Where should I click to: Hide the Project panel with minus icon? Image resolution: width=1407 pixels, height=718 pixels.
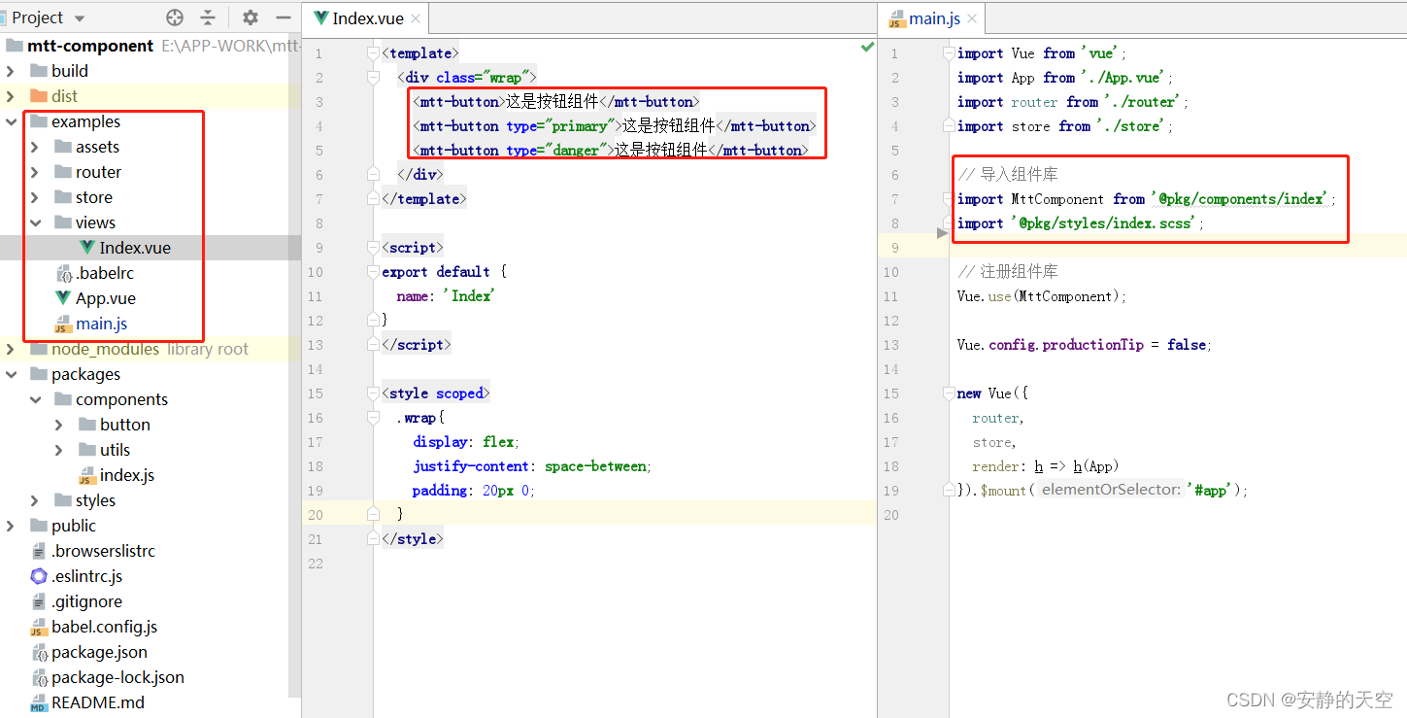point(284,17)
